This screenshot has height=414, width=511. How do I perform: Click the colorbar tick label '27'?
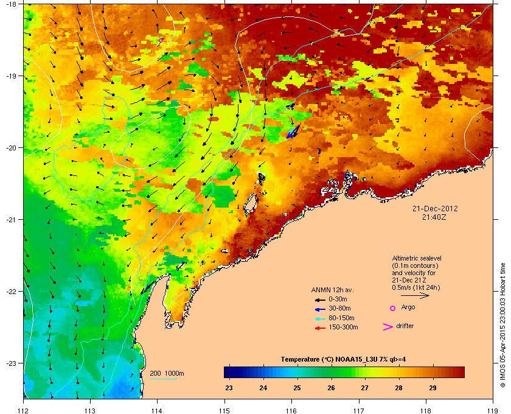(364, 388)
